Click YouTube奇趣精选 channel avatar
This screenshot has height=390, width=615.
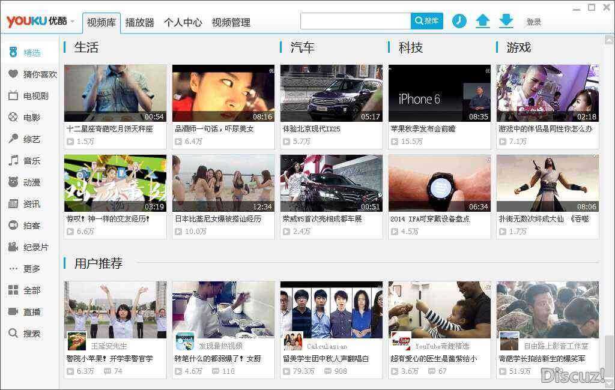pyautogui.click(x=401, y=341)
